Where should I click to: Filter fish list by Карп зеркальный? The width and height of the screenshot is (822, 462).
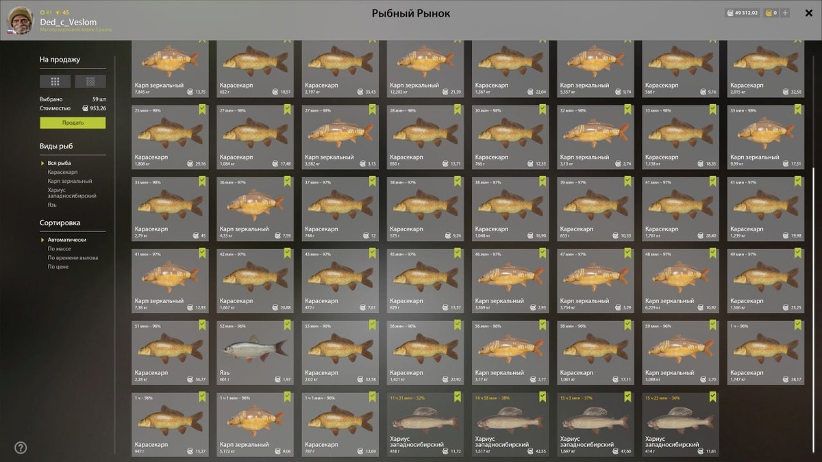(x=70, y=181)
